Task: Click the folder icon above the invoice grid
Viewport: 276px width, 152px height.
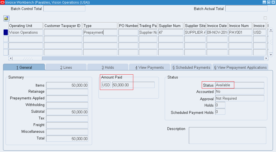Action: [6, 18]
